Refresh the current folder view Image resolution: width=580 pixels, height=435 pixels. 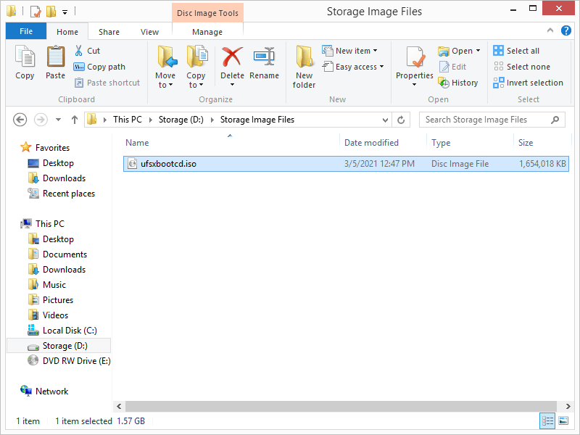(x=401, y=120)
